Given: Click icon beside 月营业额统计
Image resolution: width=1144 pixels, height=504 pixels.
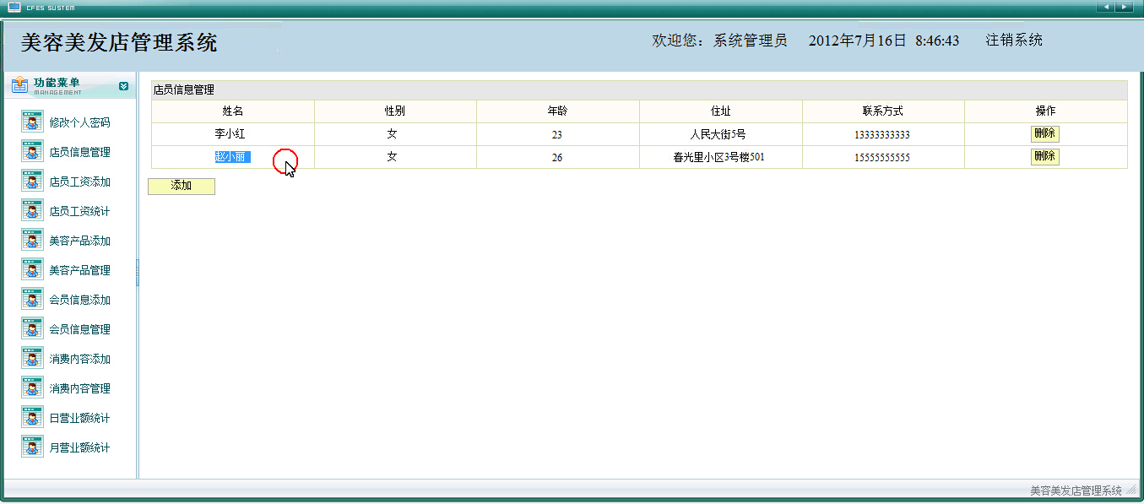Looking at the screenshot, I should pos(32,447).
